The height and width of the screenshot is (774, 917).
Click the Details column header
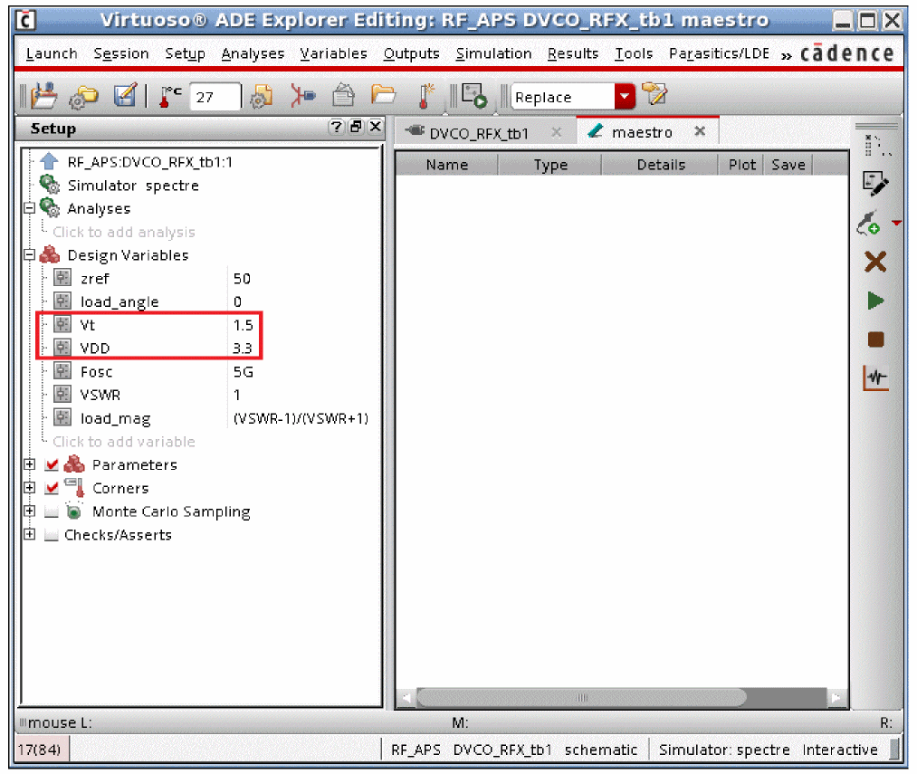[x=661, y=165]
